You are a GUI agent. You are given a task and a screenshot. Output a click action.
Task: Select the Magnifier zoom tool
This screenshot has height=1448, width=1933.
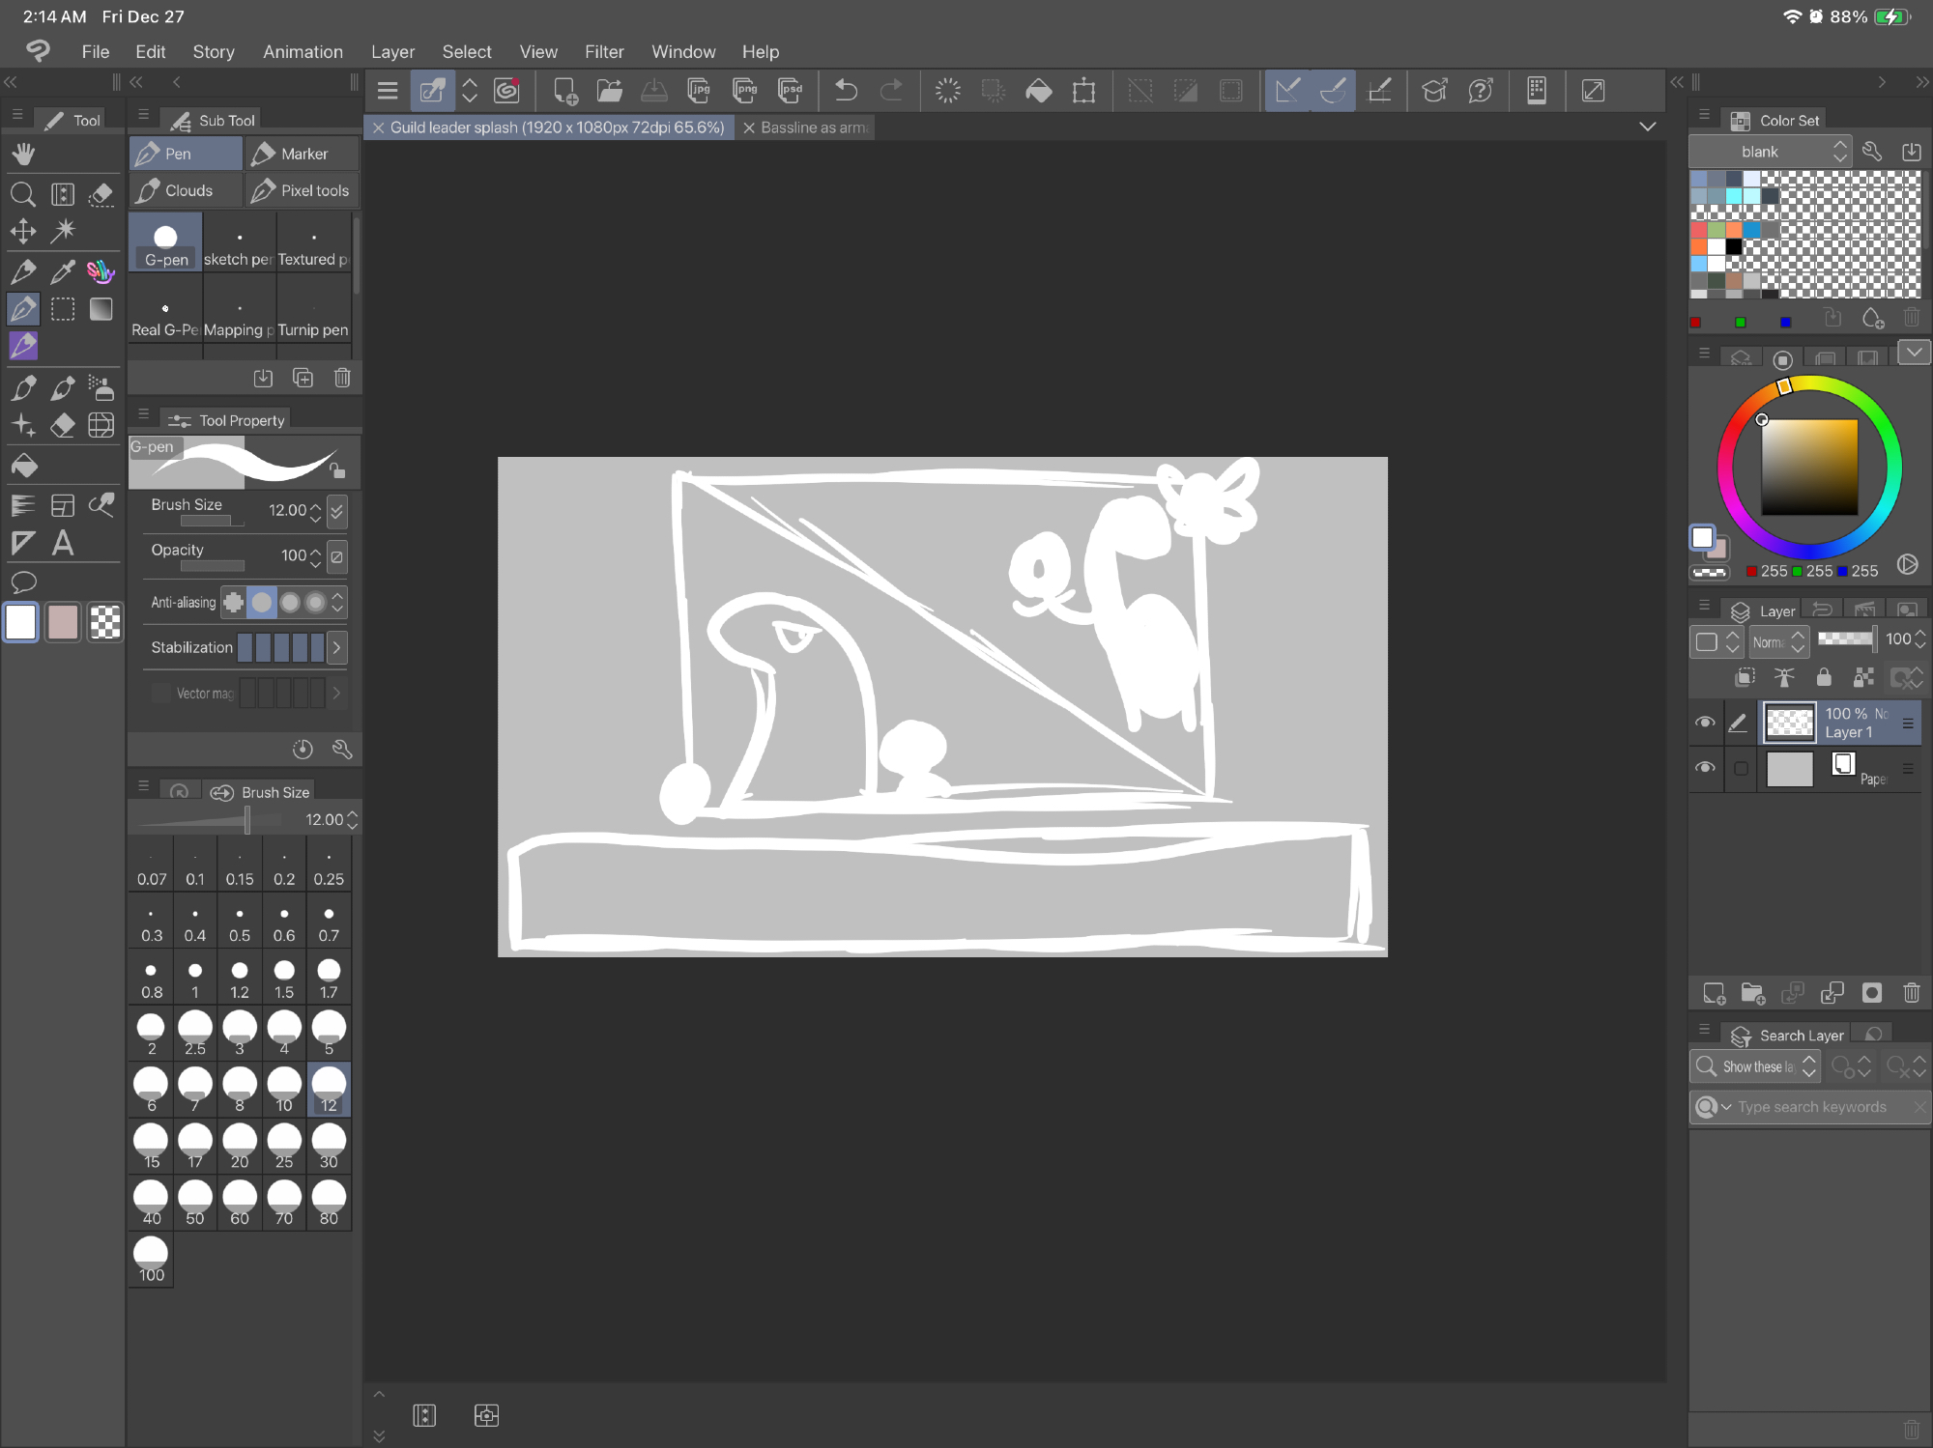click(x=23, y=194)
